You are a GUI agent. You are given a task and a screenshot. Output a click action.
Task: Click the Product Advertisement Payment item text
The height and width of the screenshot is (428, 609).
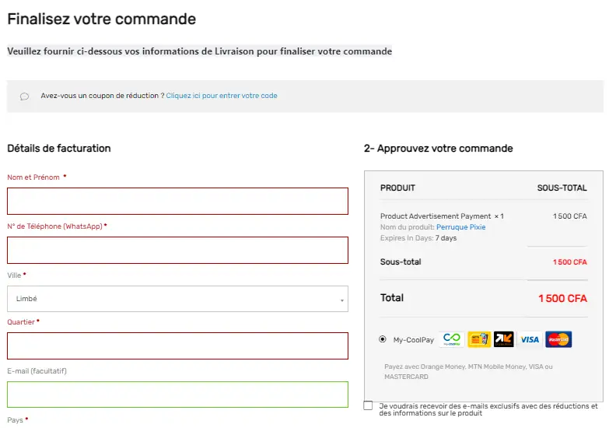click(436, 216)
